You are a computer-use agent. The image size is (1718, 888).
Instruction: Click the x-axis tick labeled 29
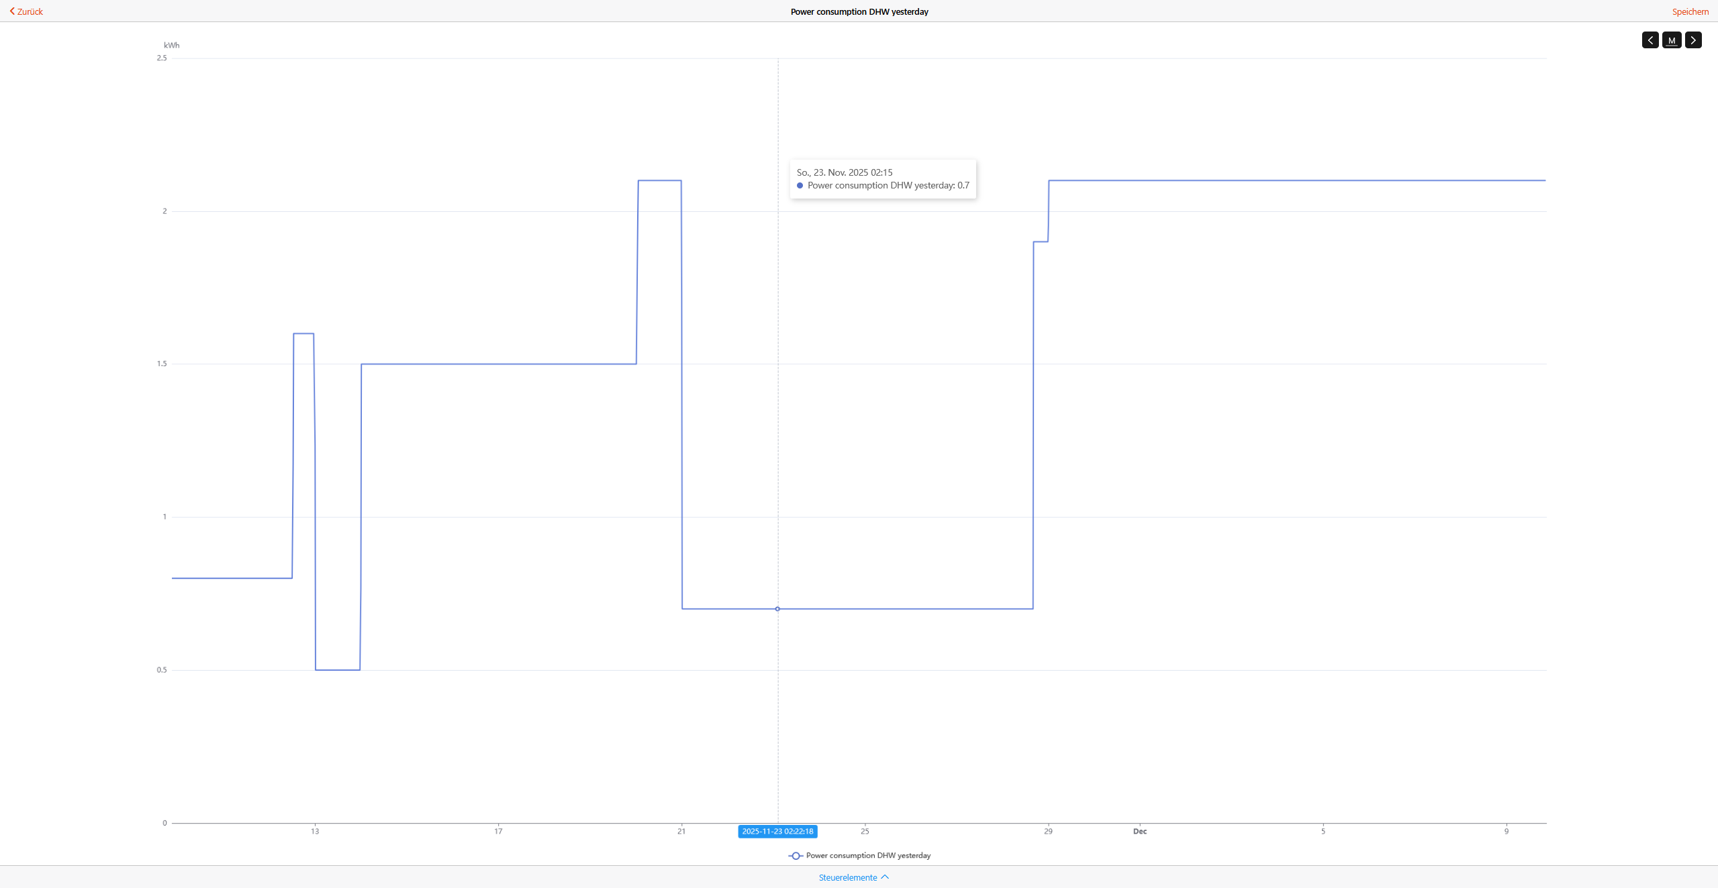click(x=1048, y=831)
